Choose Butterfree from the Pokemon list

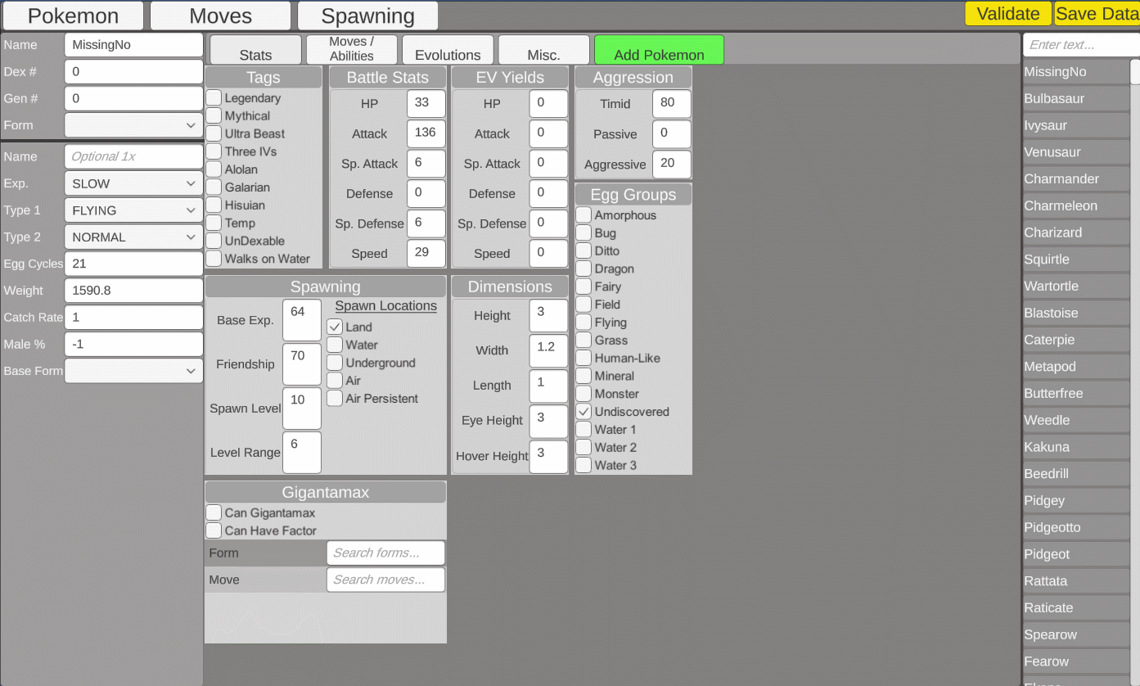[x=1076, y=393]
